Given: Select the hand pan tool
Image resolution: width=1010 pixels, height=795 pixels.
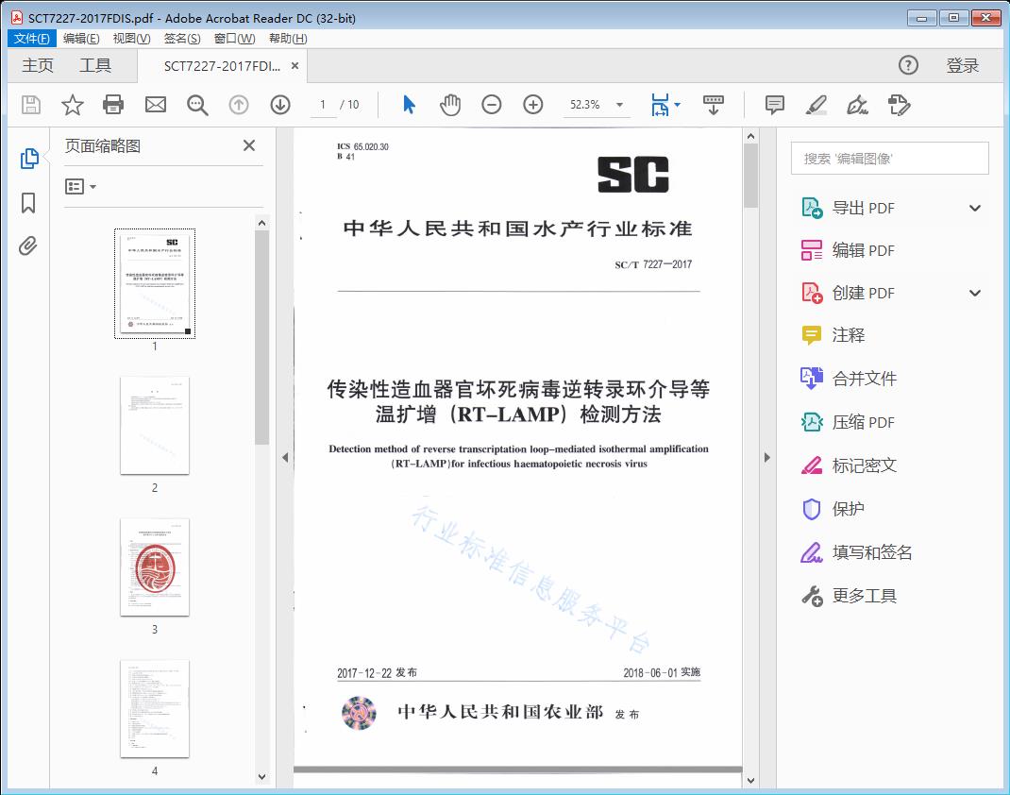Looking at the screenshot, I should [450, 105].
